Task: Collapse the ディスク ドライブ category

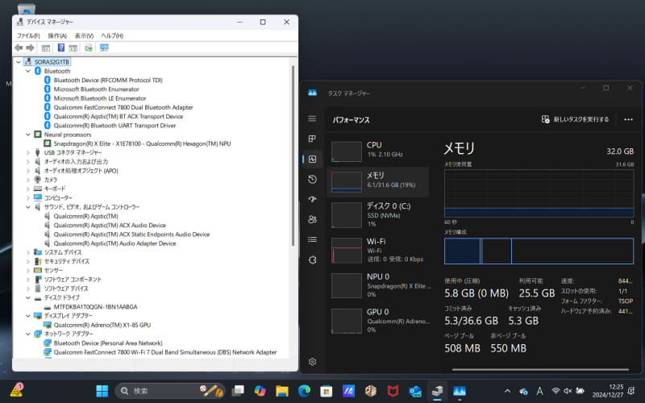Action: pos(28,297)
